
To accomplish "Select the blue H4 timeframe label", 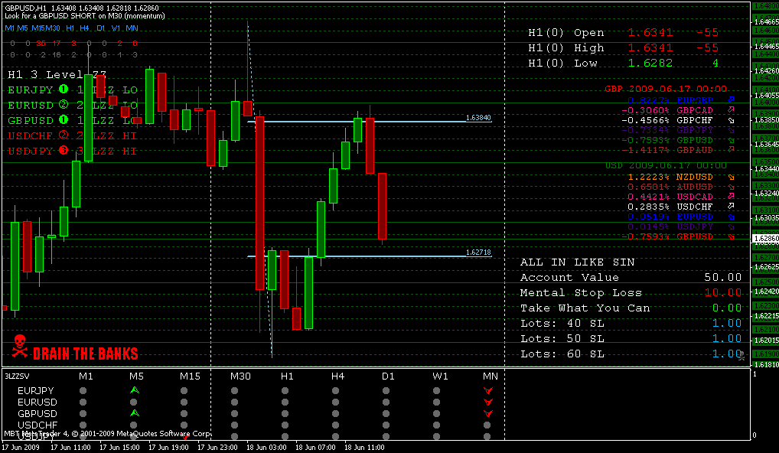I will (84, 28).
